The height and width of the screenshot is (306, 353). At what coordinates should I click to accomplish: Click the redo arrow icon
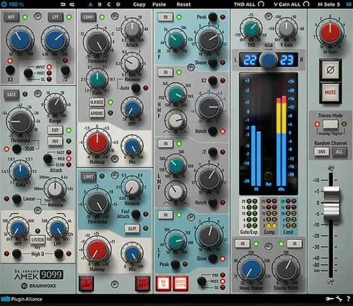click(x=72, y=4)
